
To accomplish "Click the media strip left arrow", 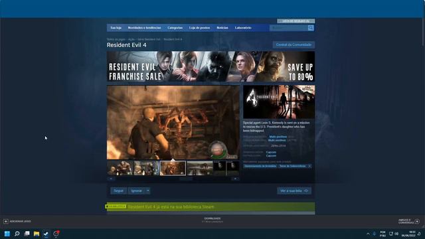I will [111, 179].
